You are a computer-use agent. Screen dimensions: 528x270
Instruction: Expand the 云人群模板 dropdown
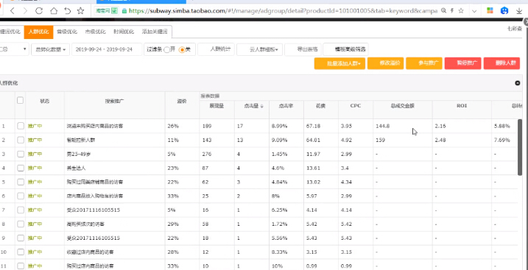tap(259, 49)
